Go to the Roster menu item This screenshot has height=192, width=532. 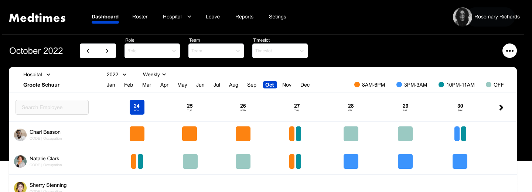click(x=140, y=17)
